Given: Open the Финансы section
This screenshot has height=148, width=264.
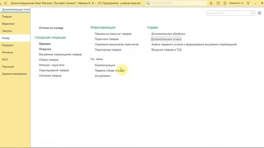Looking at the screenshot, I should point(7,52).
